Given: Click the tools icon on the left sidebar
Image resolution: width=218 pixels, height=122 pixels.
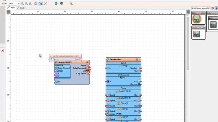Looking at the screenshot, I should click(x=3, y=50).
